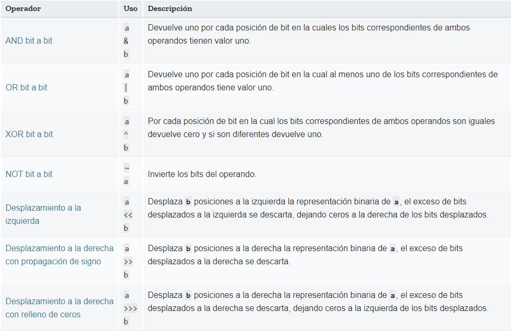Select the "Descripción" column header
Image resolution: width=511 pixels, height=331 pixels.
coord(170,9)
